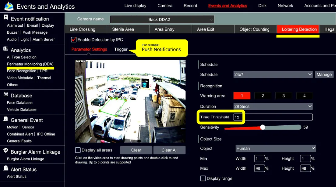Switch to the Line Crossing tab
The width and height of the screenshot is (336, 187).
(x=83, y=29)
